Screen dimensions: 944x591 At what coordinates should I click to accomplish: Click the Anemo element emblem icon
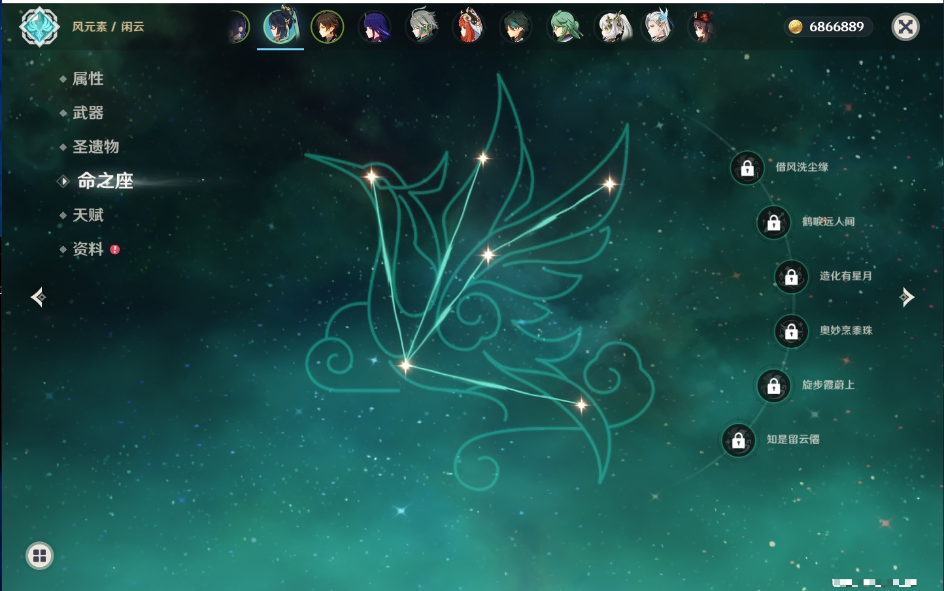coord(39,27)
